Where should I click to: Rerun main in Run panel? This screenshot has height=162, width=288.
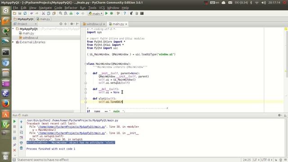click(x=14, y=121)
